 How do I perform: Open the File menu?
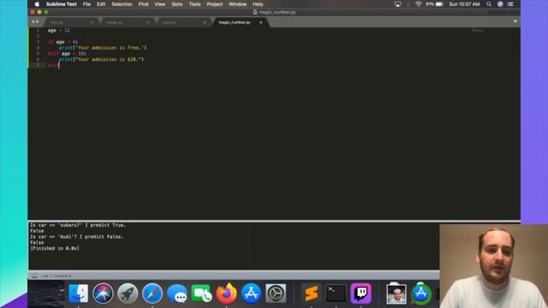(86, 4)
